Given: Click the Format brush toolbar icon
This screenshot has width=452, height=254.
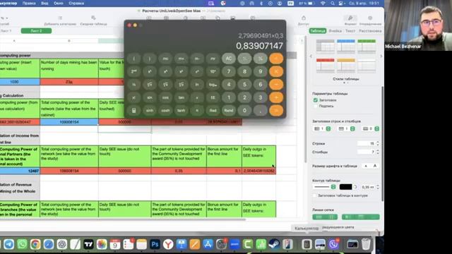Looking at the screenshot, I should pos(350,18).
